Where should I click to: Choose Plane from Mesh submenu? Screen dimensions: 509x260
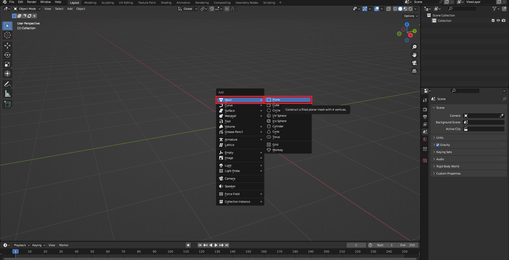pyautogui.click(x=288, y=100)
